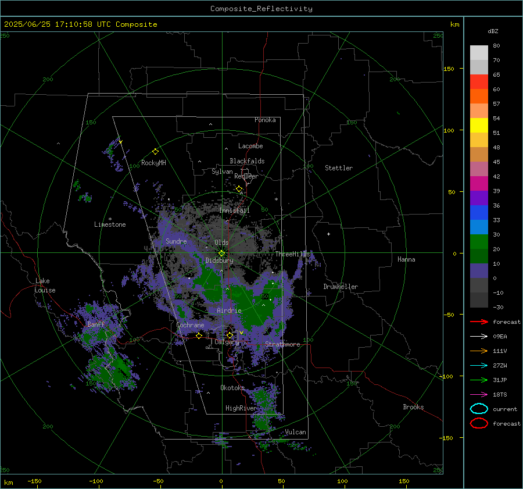Image resolution: width=523 pixels, height=489 pixels.
Task: Click the Innisfail city label
Action: click(x=234, y=210)
